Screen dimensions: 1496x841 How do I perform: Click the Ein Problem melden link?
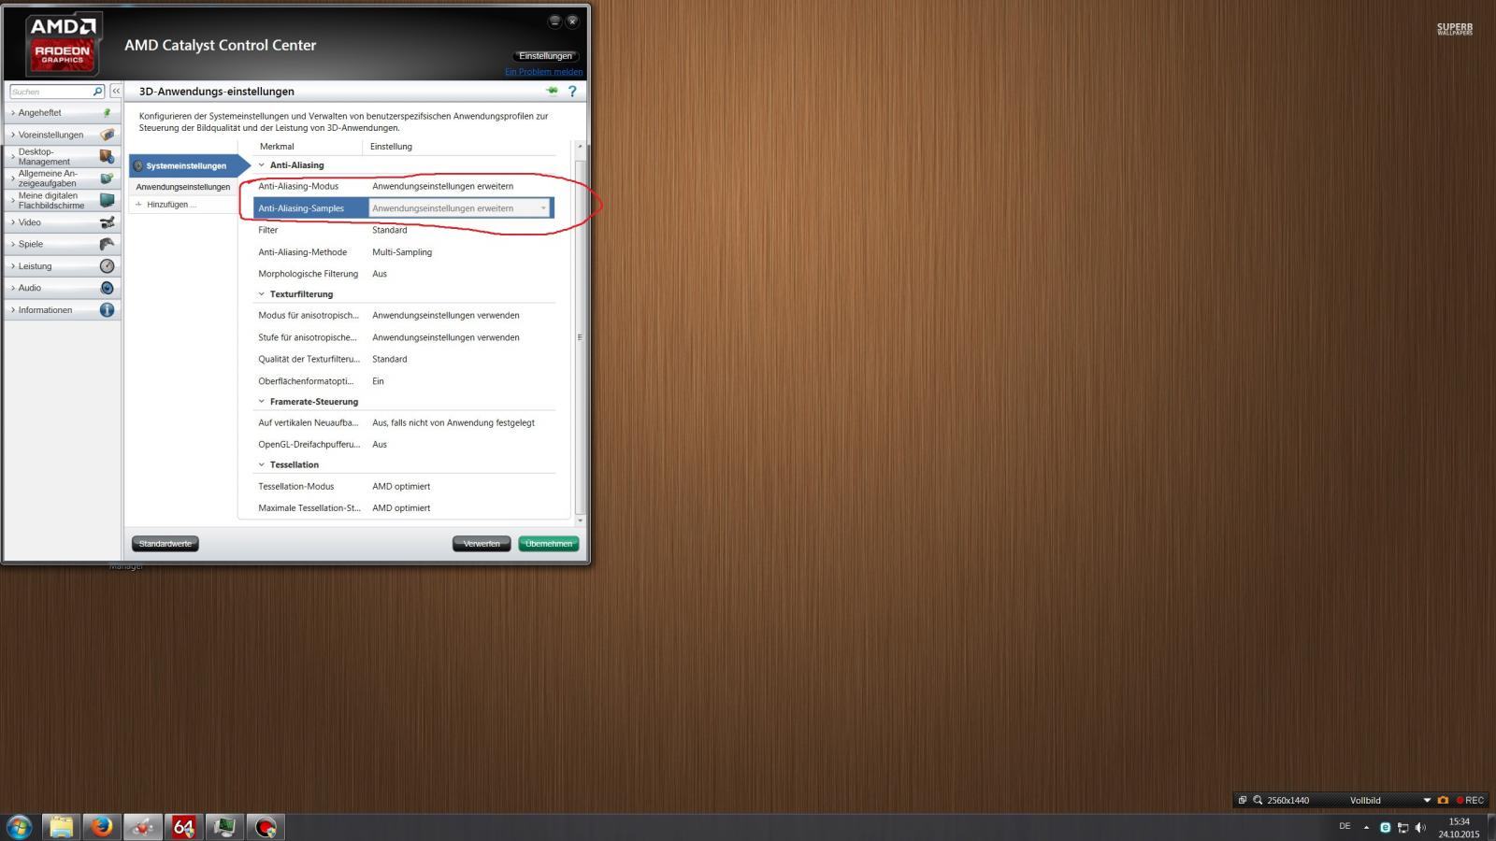click(x=543, y=72)
